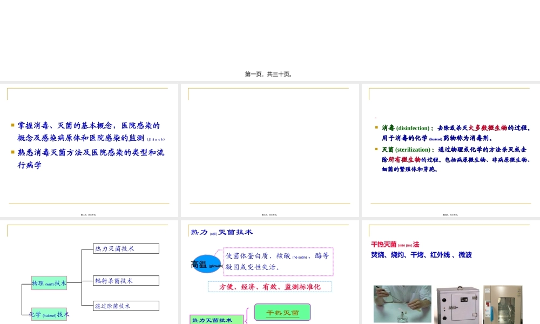Viewport: 540px width, 324px height.
Task: Select the 辐射杀菌技术 flowchart box
Action: tap(125, 281)
